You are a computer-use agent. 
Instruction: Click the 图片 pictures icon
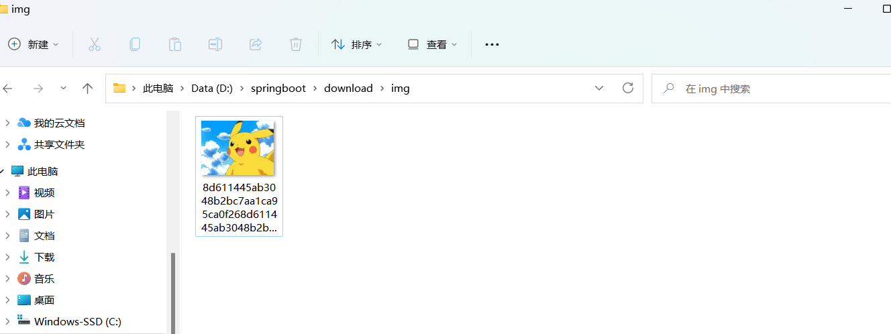(x=24, y=214)
